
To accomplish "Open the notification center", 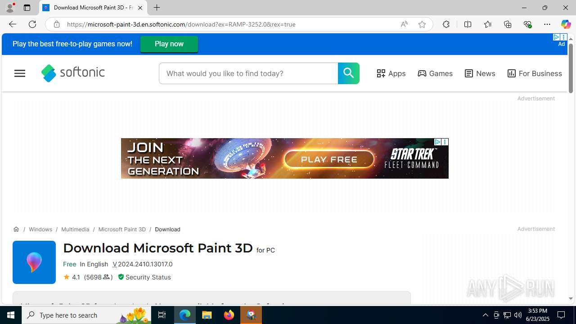I will click(562, 315).
